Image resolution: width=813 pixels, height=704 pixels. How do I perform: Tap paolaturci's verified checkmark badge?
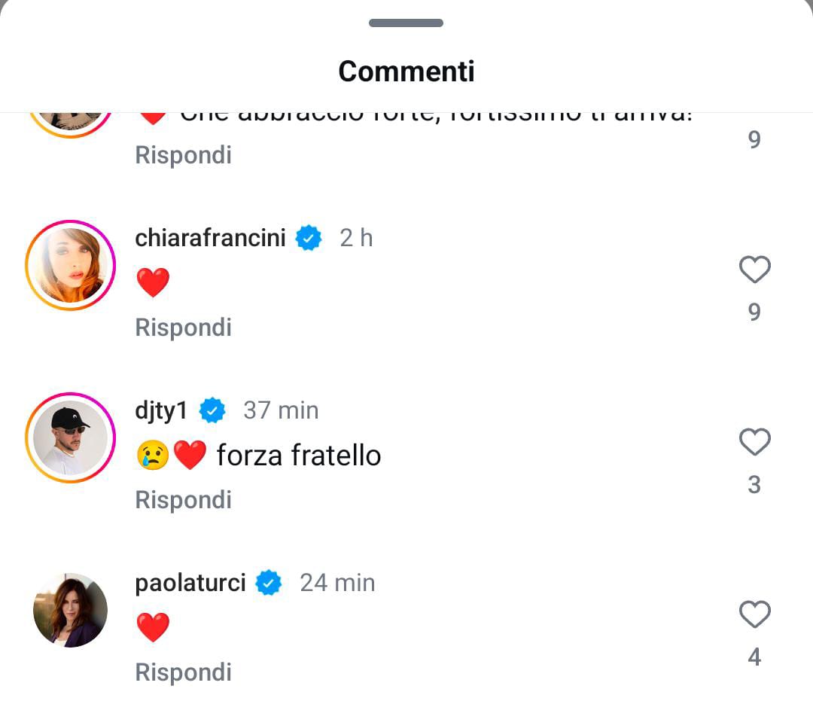click(x=269, y=583)
